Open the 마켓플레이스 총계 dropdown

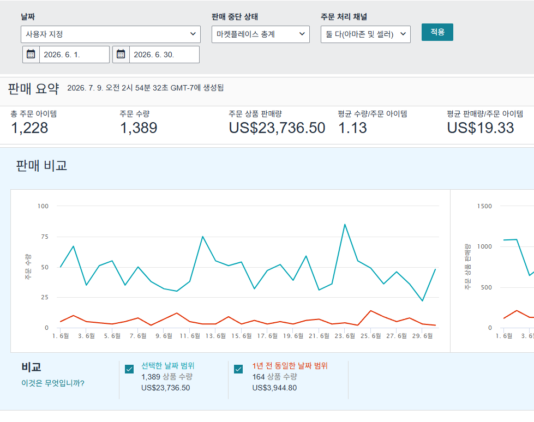[x=261, y=34]
